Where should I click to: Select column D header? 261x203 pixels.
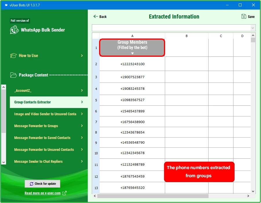pyautogui.click(x=242, y=36)
